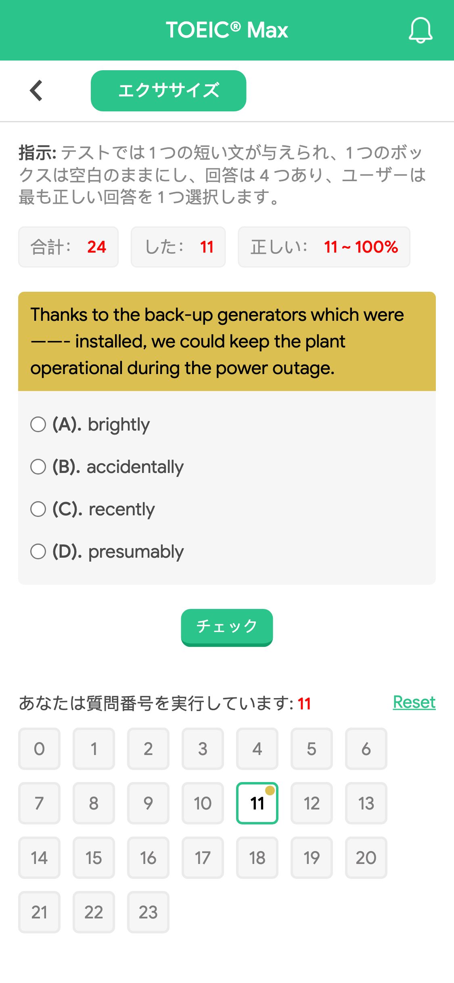Go to question number 7
The image size is (454, 983).
pyautogui.click(x=39, y=803)
